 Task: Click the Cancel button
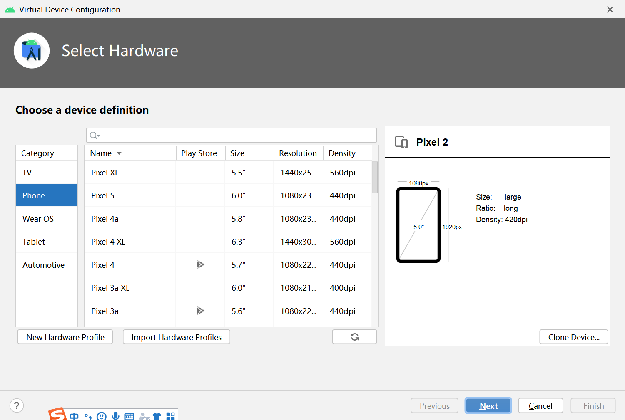540,406
